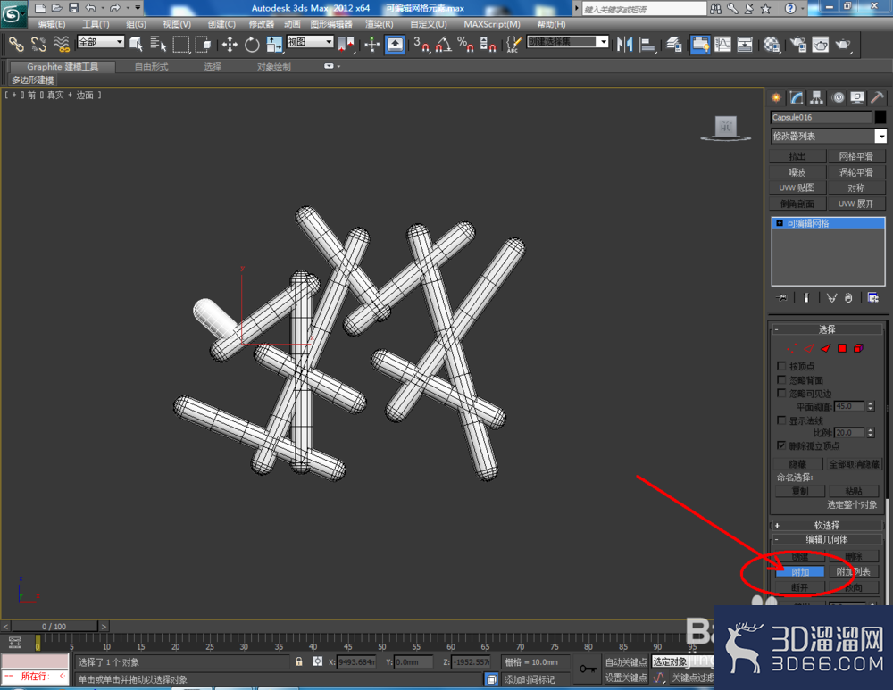893x690 pixels.
Task: Click the Mirror tool icon
Action: (625, 45)
